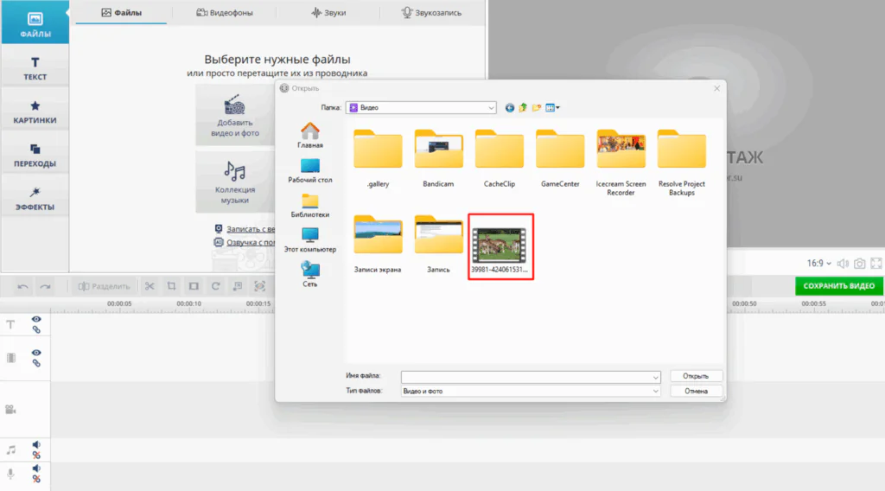Open Этот компьютер in the dialog sidebar

[310, 239]
